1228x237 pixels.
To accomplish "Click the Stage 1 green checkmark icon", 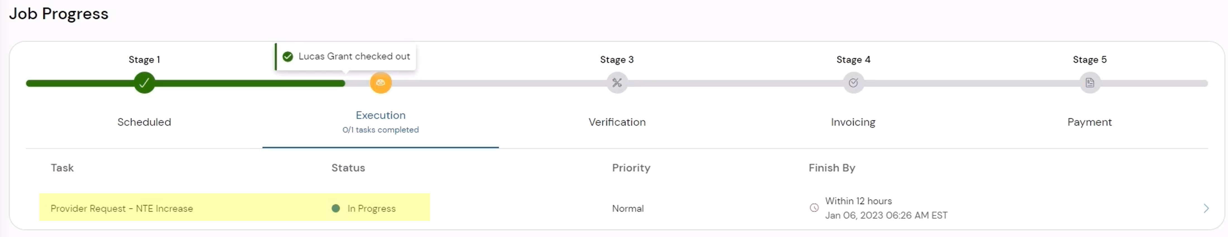I will click(144, 83).
